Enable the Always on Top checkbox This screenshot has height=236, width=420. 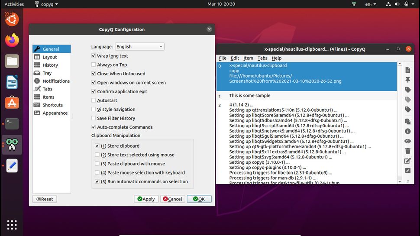pyautogui.click(x=94, y=65)
